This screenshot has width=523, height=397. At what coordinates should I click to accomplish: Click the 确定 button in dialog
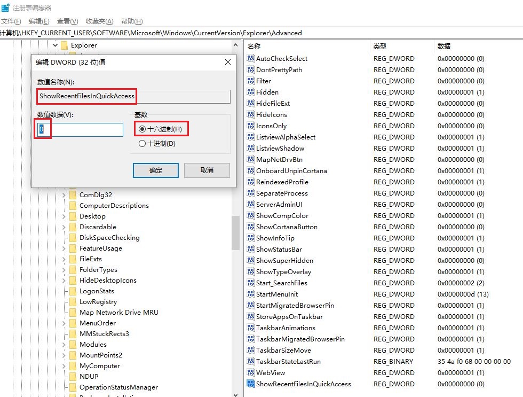point(156,170)
